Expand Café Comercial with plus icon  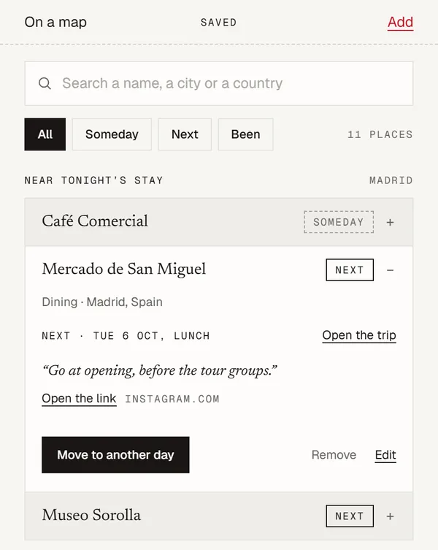click(390, 222)
